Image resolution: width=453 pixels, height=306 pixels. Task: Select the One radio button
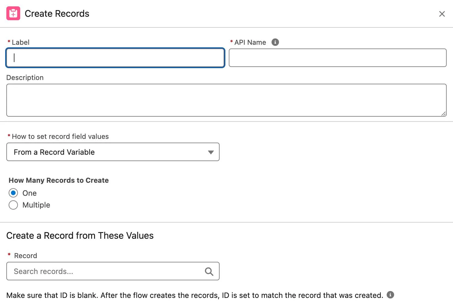tap(13, 193)
